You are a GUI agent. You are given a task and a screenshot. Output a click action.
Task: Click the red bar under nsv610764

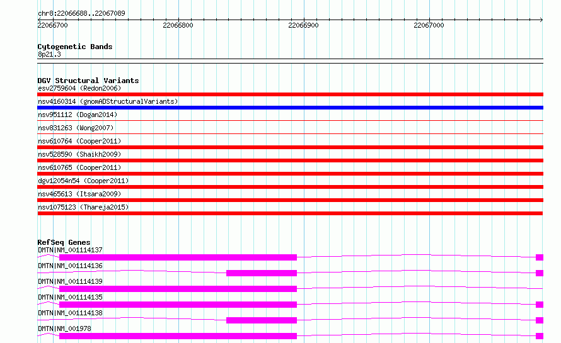(290, 147)
